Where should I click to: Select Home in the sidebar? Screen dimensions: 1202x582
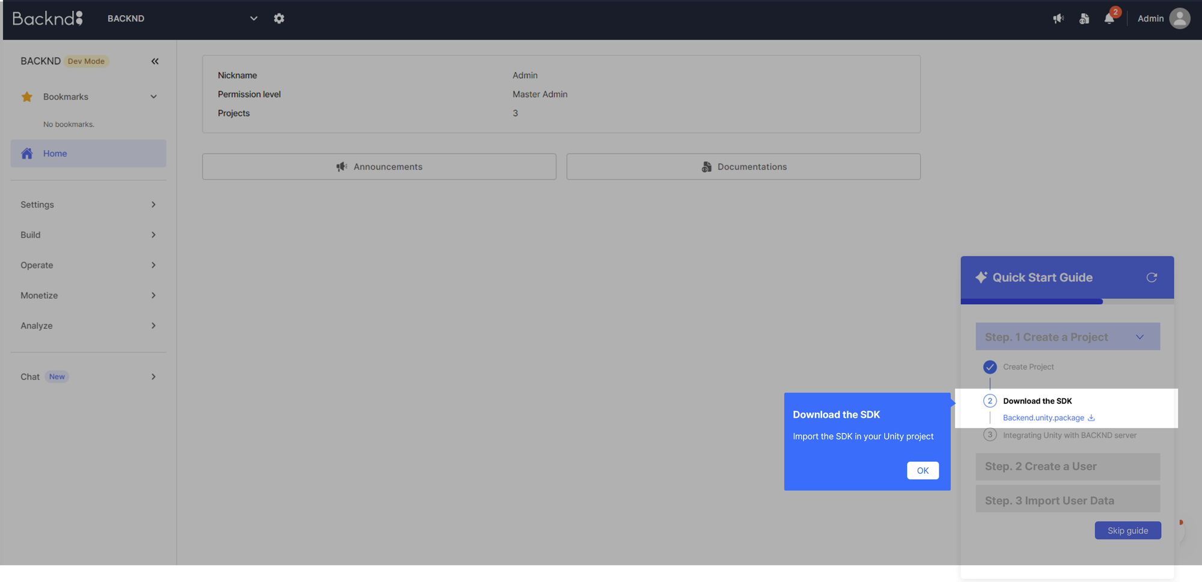[88, 153]
